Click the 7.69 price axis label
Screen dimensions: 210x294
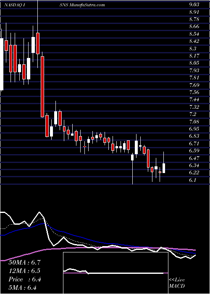(194, 85)
